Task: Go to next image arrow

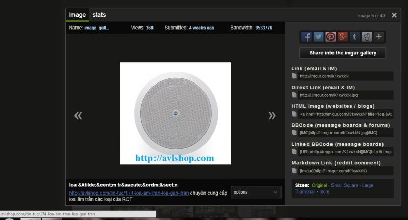Action: pos(272,115)
